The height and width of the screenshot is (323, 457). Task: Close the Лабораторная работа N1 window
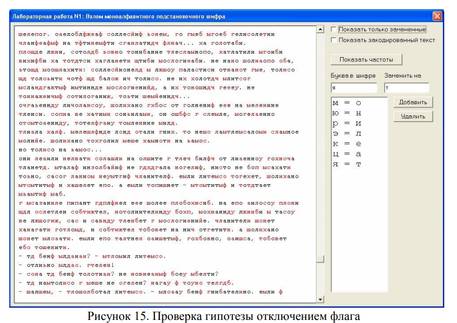click(x=437, y=16)
